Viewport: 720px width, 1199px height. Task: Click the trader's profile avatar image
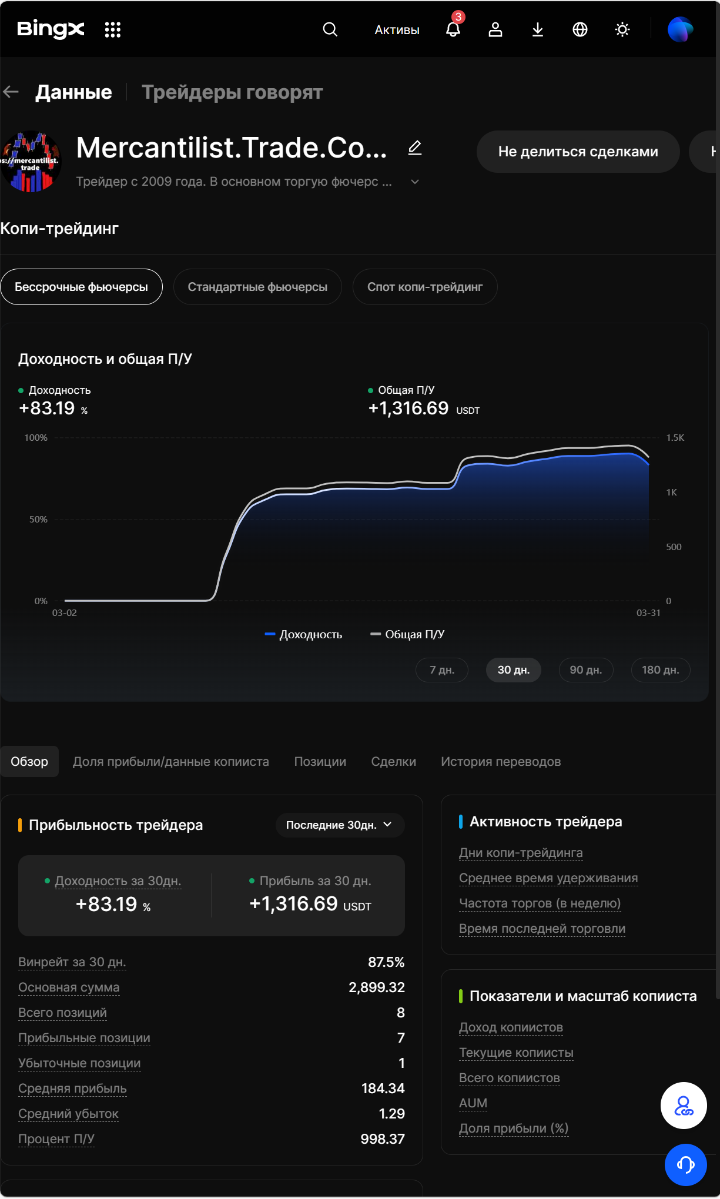[31, 162]
